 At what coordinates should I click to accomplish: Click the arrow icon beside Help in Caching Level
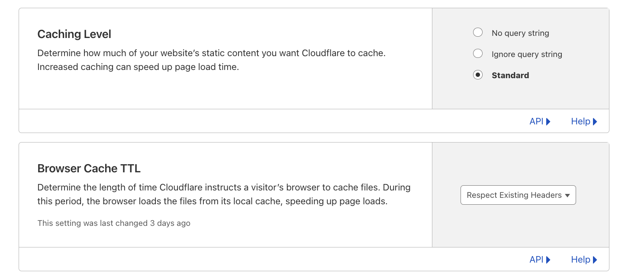pos(595,121)
